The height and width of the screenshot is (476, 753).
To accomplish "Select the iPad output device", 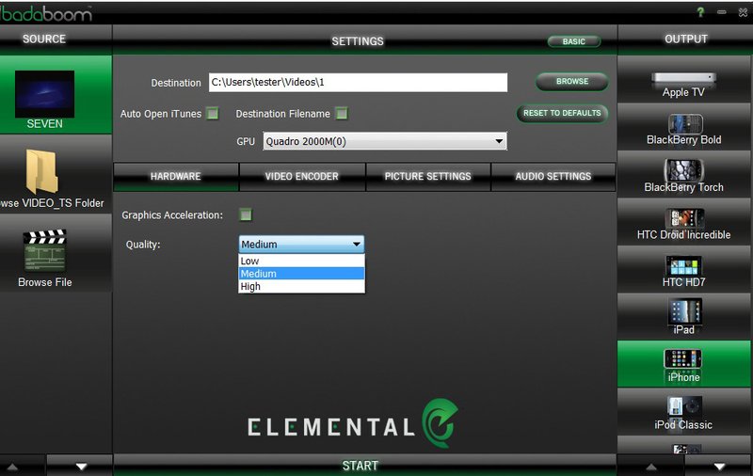I will pyautogui.click(x=684, y=317).
